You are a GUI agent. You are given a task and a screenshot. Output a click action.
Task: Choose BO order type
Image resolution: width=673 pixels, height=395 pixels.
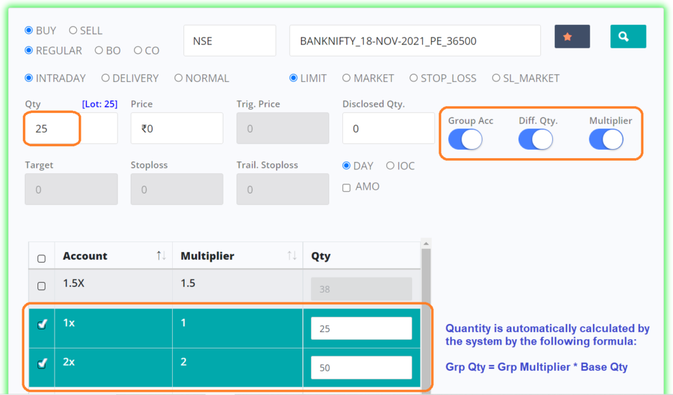99,50
